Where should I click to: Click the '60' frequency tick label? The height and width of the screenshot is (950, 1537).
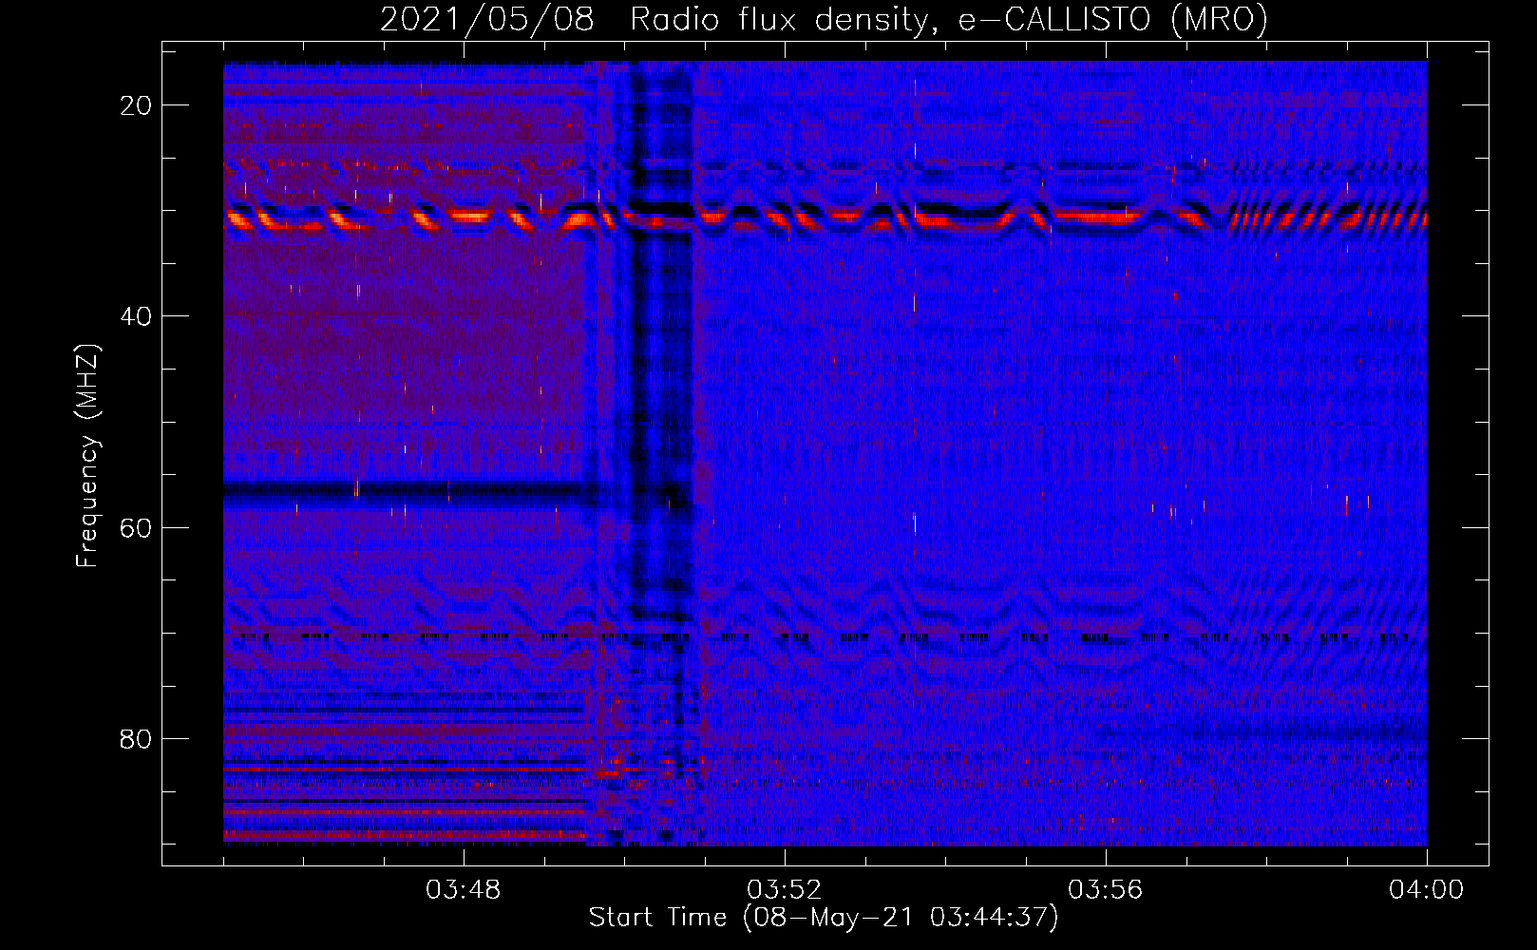pos(136,527)
